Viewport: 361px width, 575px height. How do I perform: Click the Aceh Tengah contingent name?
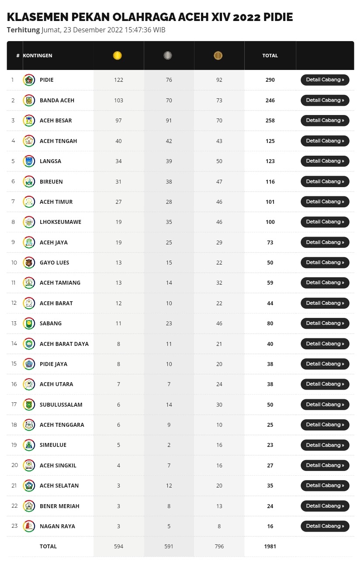tap(59, 141)
